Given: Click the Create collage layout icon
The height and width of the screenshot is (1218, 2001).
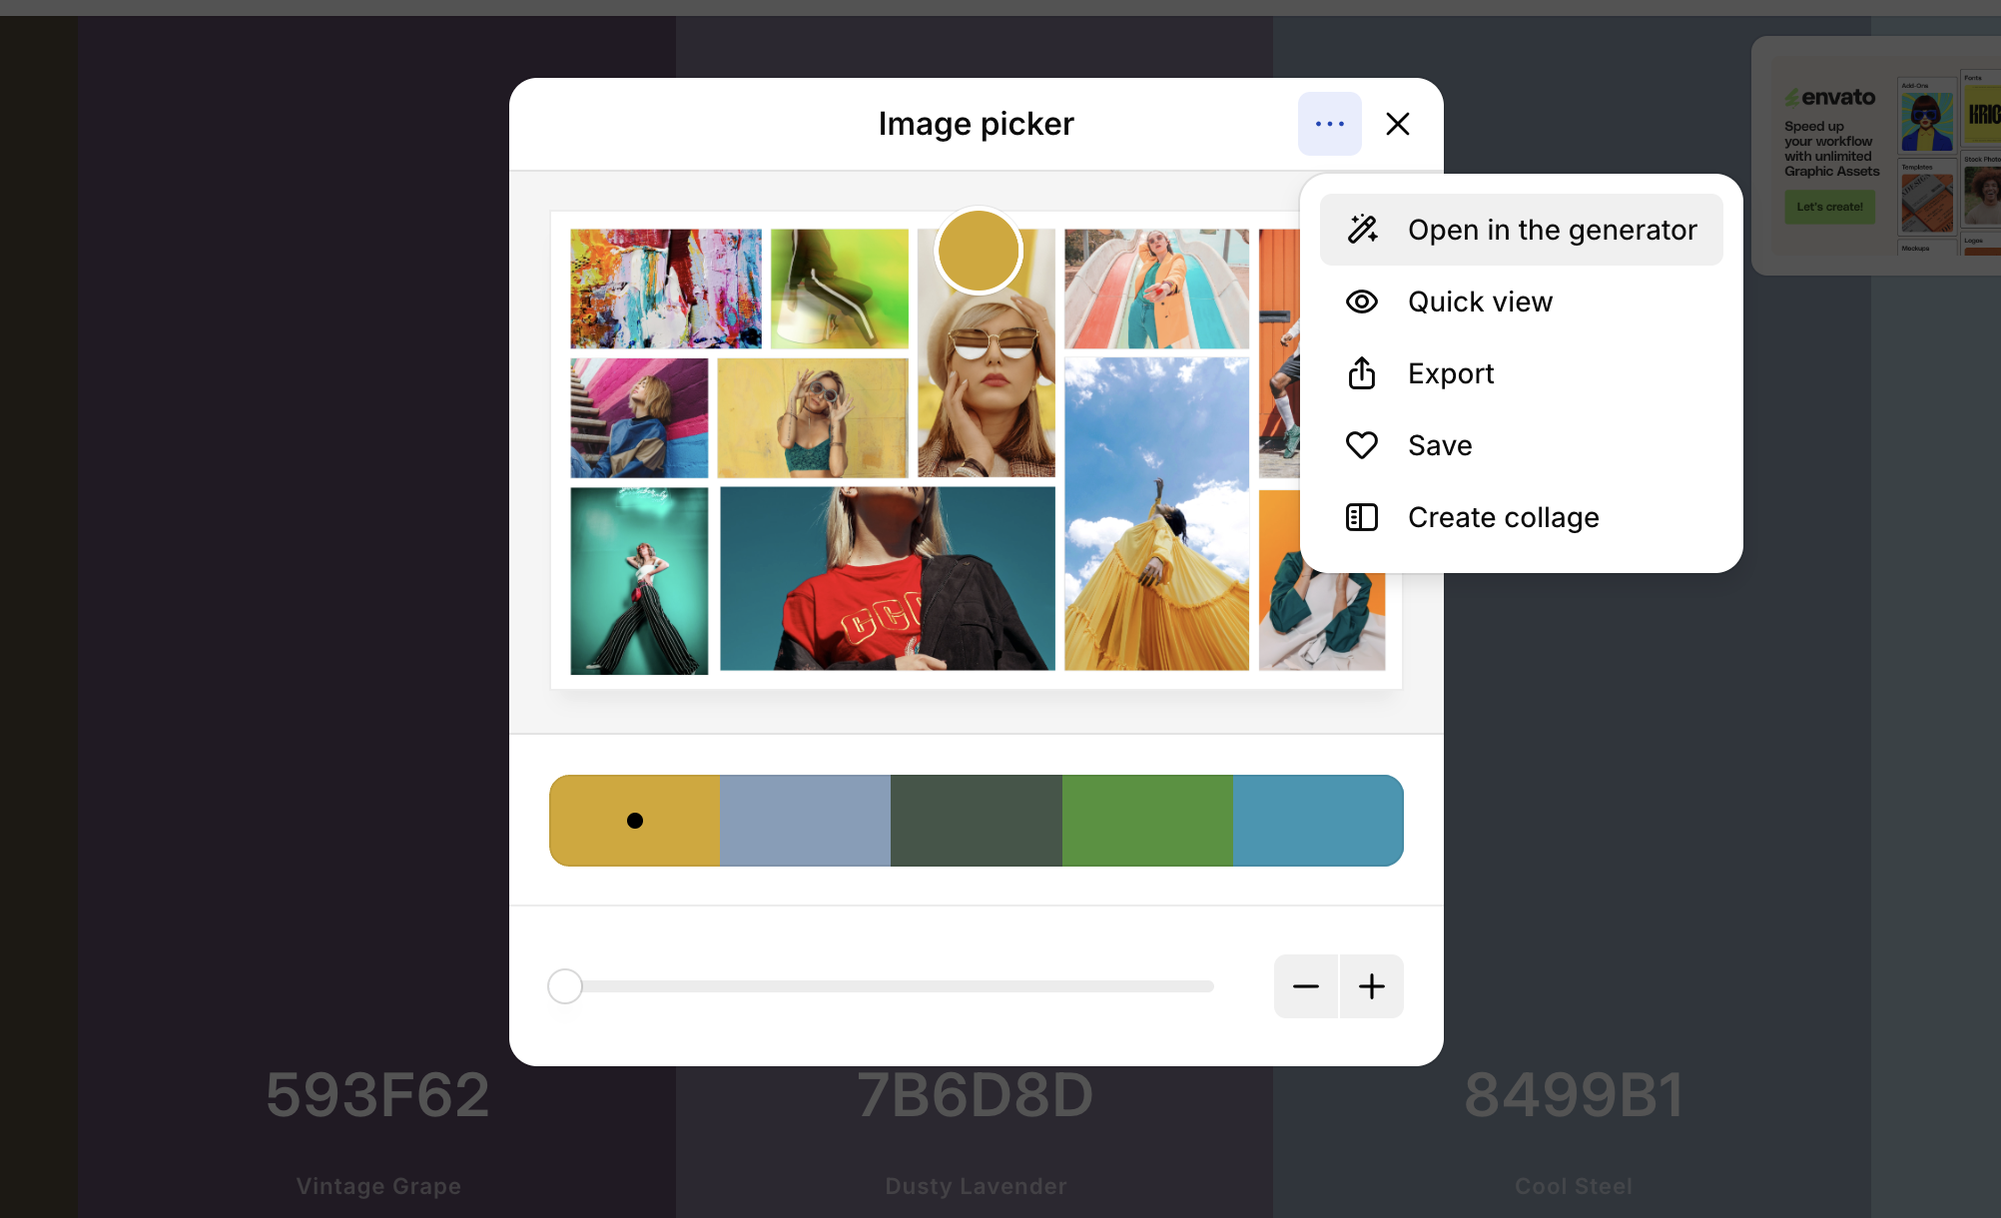Looking at the screenshot, I should click(x=1362, y=517).
